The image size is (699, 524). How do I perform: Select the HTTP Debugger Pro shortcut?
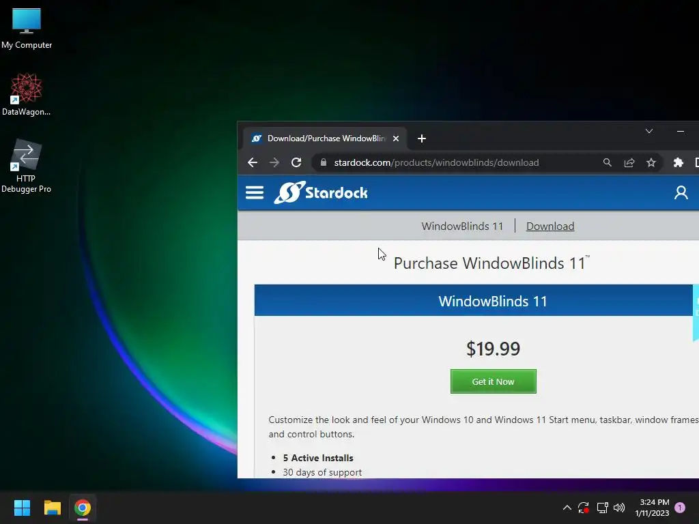27,166
